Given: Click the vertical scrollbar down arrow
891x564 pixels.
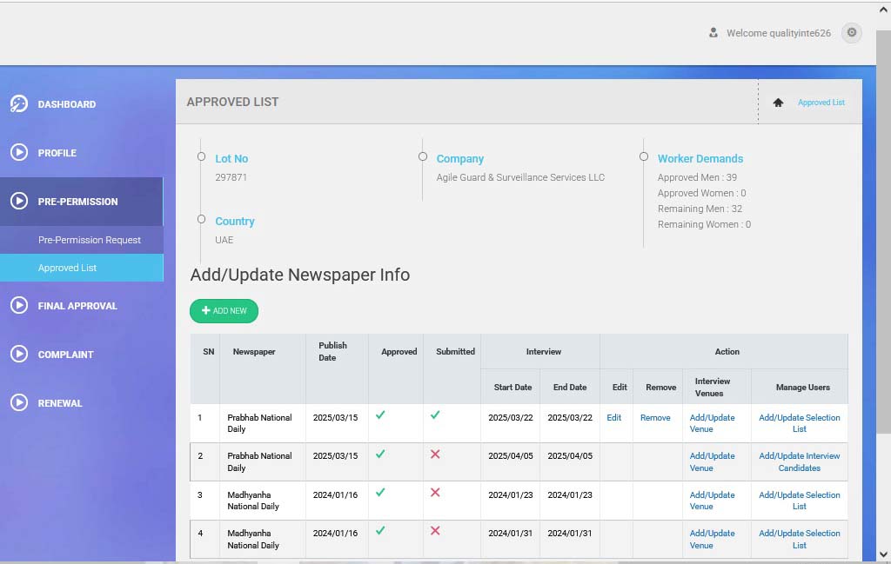Looking at the screenshot, I should pyautogui.click(x=883, y=554).
